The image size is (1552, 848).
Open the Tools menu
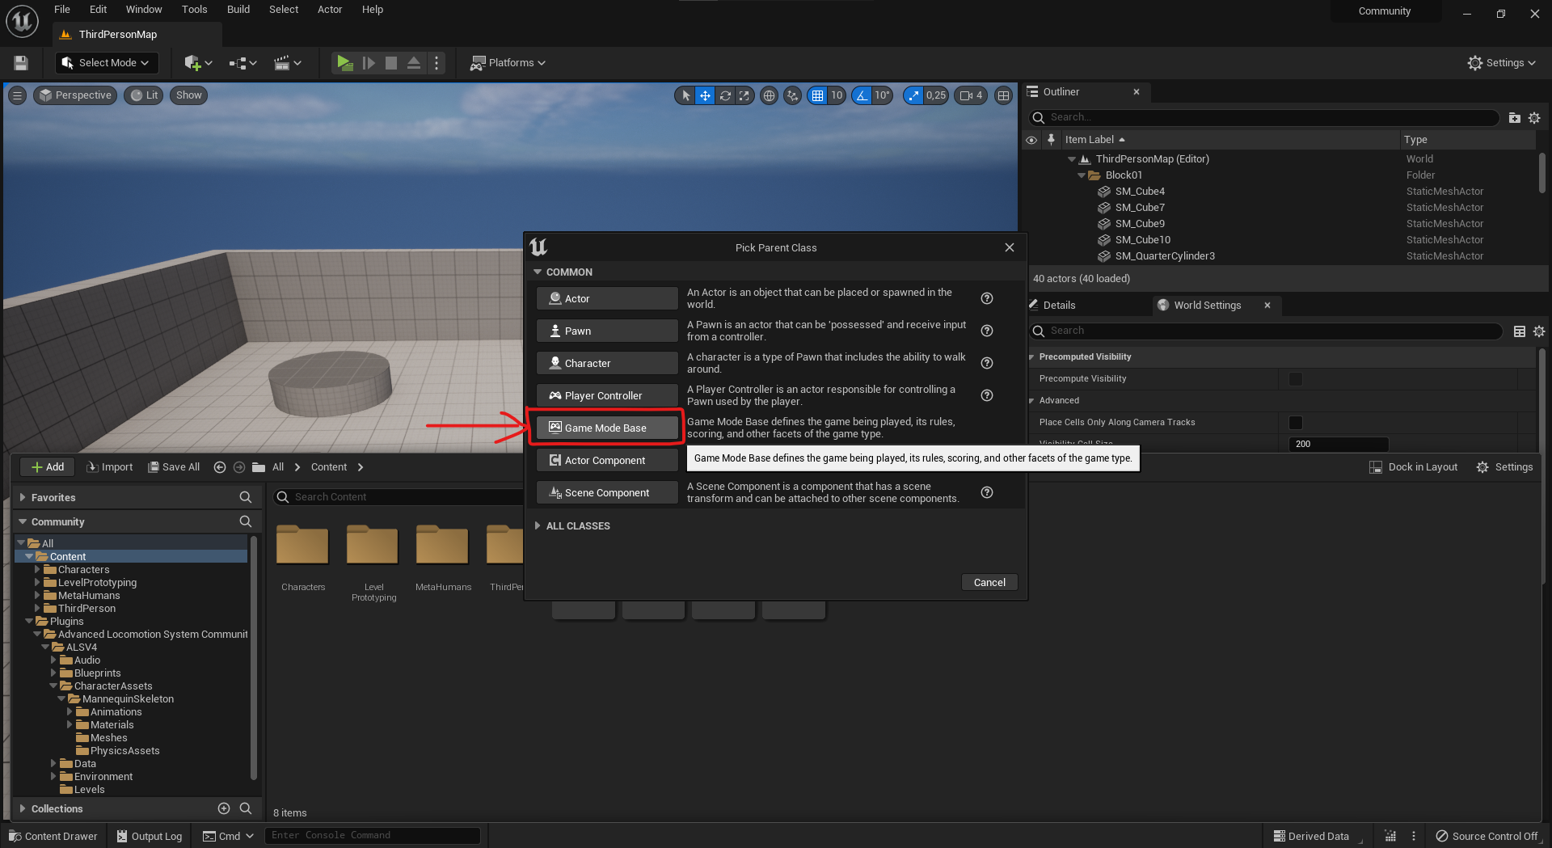pos(195,10)
